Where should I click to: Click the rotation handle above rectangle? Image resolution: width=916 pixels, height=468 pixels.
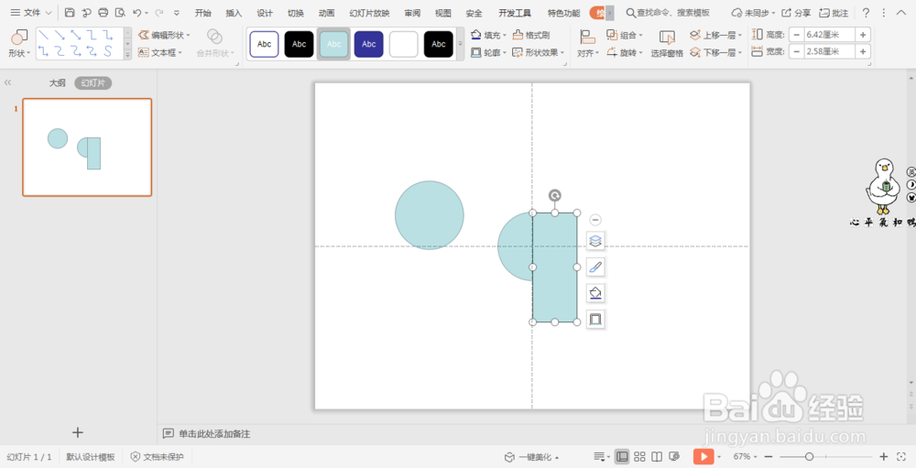coord(555,195)
